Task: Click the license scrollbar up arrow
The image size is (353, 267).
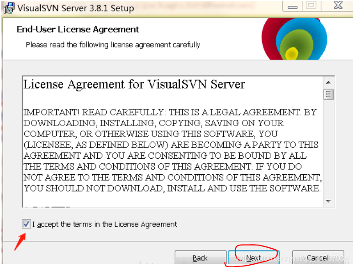Action: tap(328, 82)
